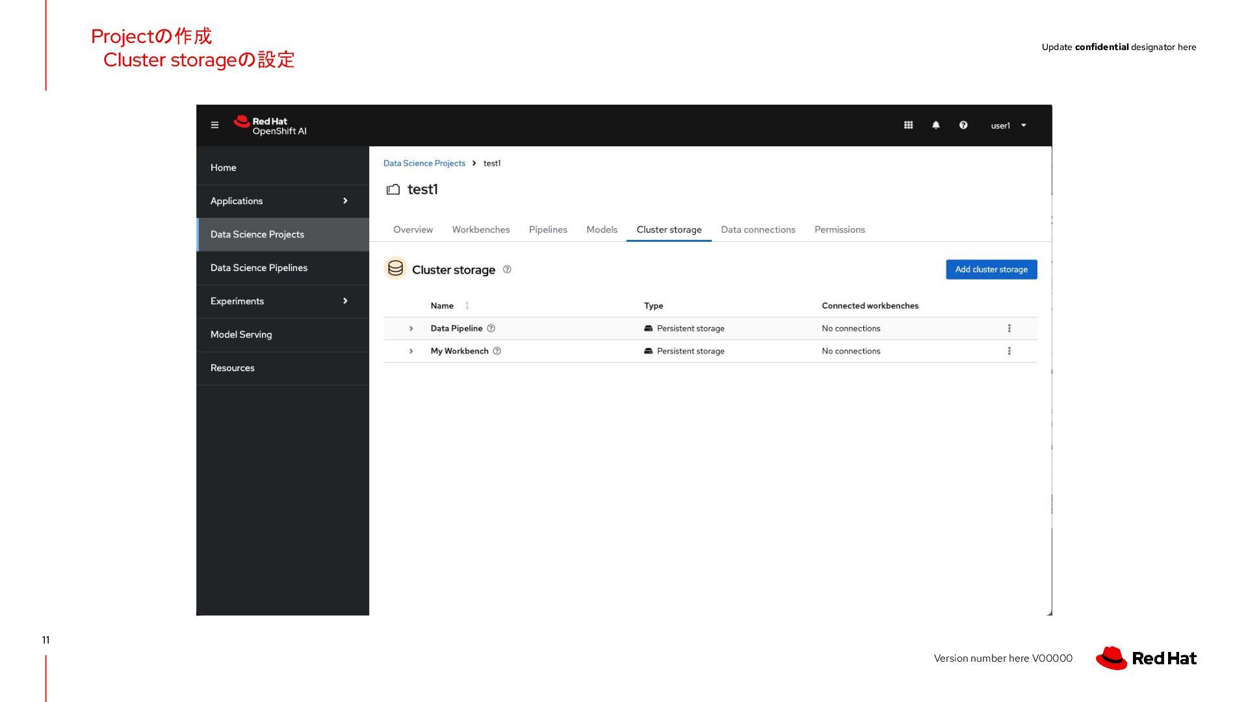Click the Cluster storage database icon
The image size is (1248, 702).
pos(395,268)
